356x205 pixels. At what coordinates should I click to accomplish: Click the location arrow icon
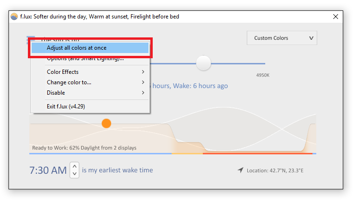coord(241,170)
